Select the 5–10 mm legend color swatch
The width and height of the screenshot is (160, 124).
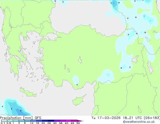[x=28, y=121]
